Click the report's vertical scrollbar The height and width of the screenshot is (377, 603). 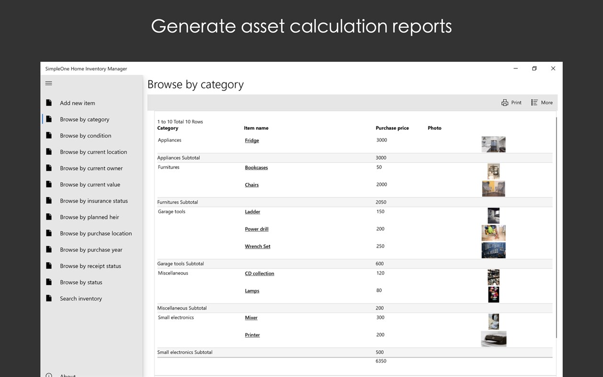[556, 225]
